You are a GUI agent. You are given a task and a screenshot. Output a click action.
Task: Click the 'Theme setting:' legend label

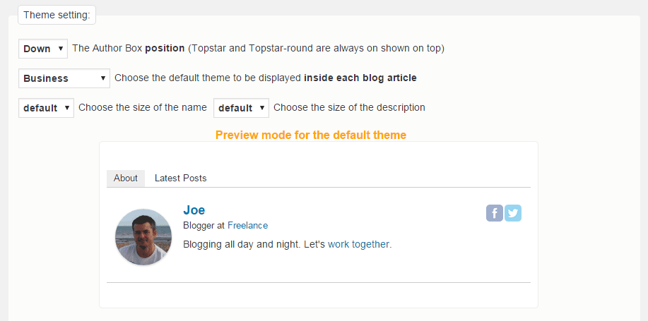tap(57, 16)
